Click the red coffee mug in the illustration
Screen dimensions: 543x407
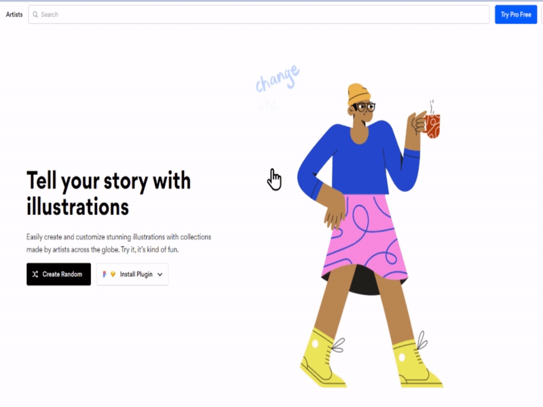pyautogui.click(x=432, y=126)
